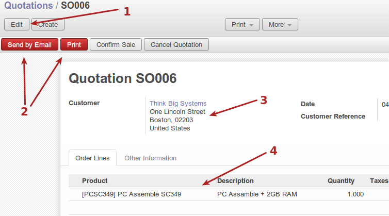Confirm the sale with Confirm Sale button
389x216 pixels.
coord(116,45)
